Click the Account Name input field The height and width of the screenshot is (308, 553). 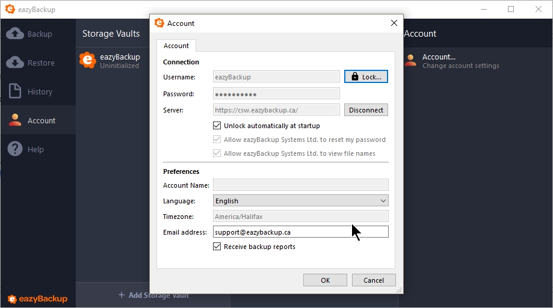(300, 185)
